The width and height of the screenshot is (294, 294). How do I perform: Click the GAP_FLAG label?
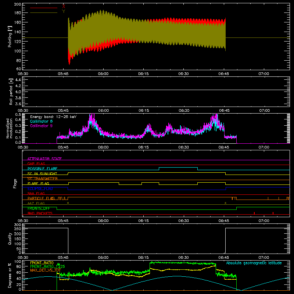36,164
